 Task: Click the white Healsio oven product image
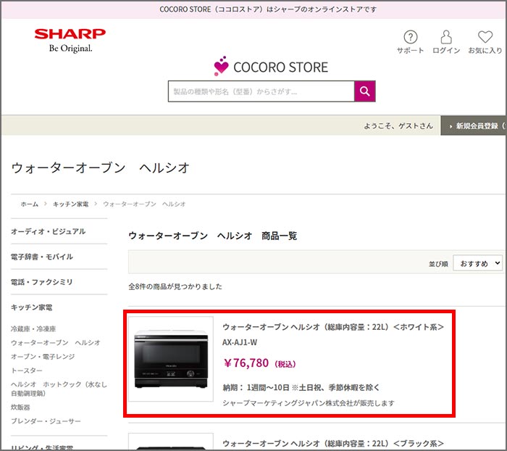coord(171,360)
